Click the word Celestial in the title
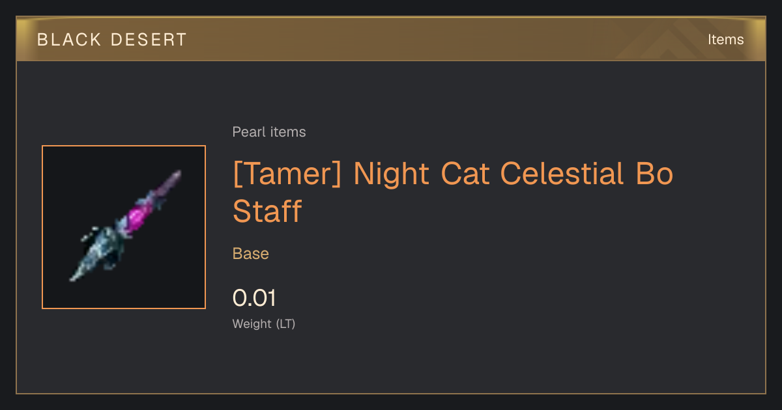Screen dimensions: 782x410 (x=554, y=174)
